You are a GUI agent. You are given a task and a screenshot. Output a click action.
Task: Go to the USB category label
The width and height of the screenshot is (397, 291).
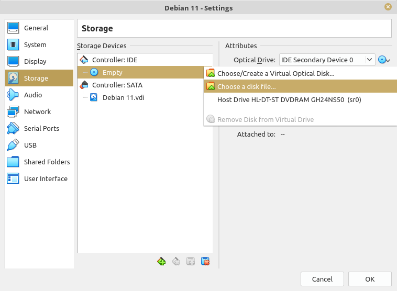[30, 145]
